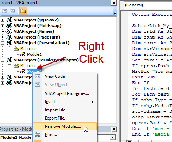Screen dimensions: 172x142
Task: Open the Project toolbar options arrow
Action: pos(115,13)
